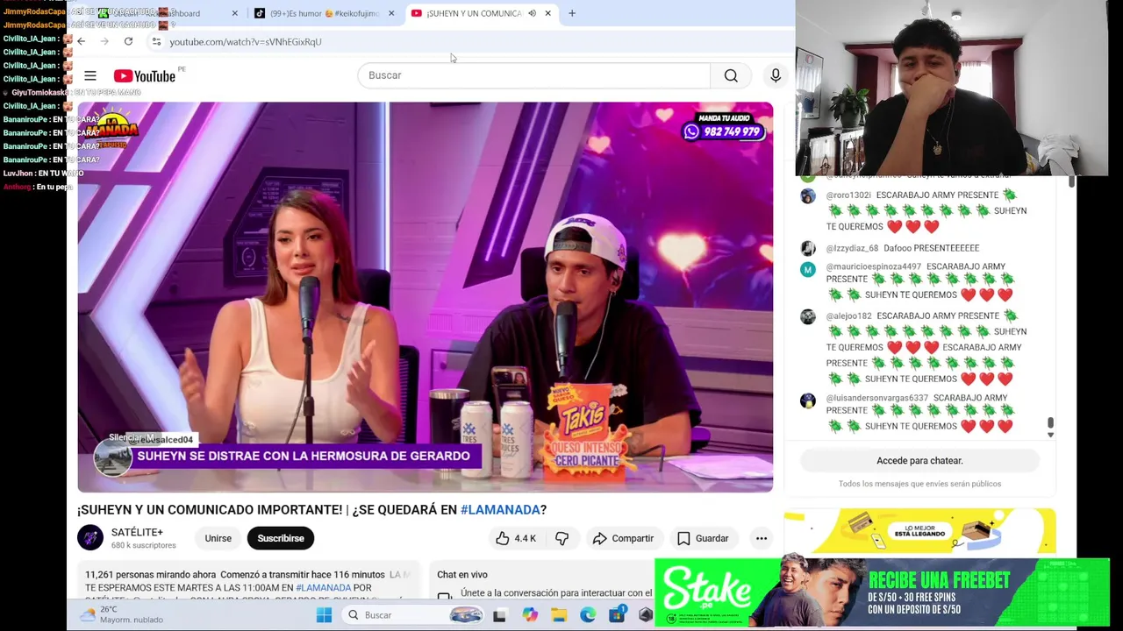Like the video with thumbs up 4.4K
1123x631 pixels.
(x=516, y=538)
